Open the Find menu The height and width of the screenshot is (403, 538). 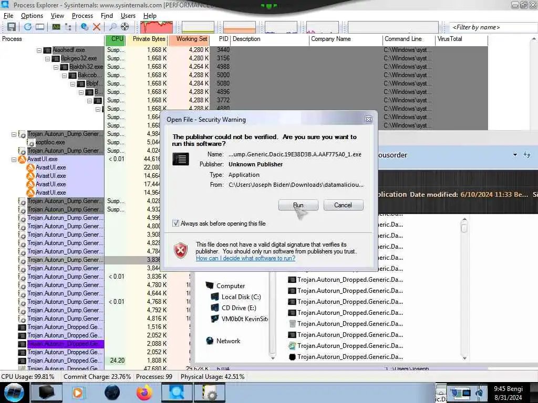coord(107,16)
